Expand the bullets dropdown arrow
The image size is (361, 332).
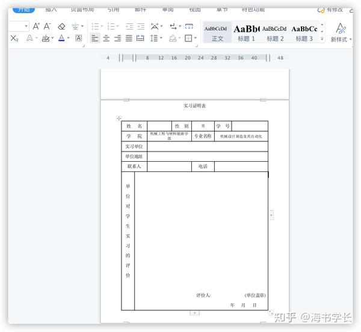click(x=102, y=26)
